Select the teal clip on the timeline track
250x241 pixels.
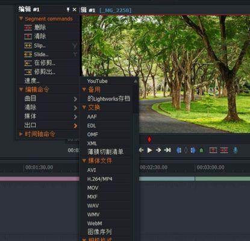point(167,178)
